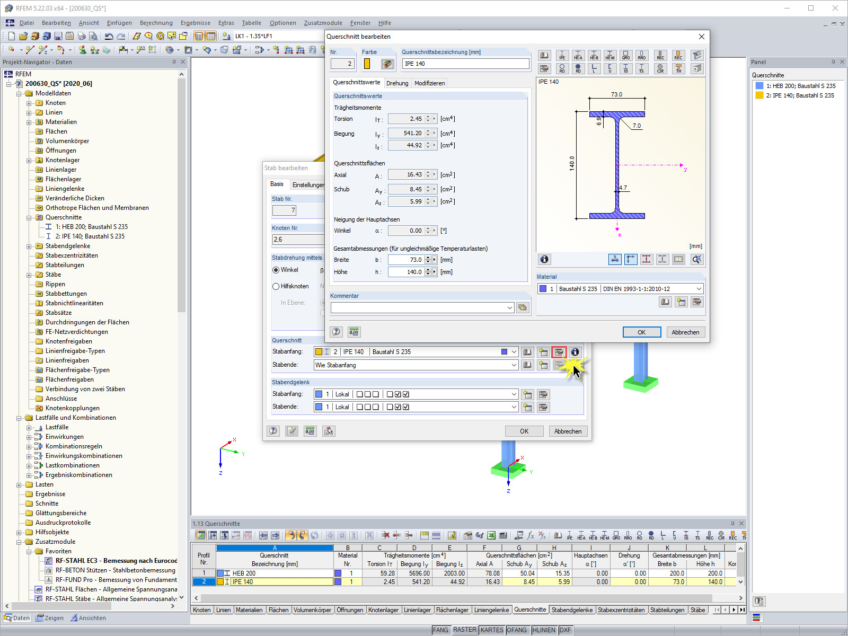
Task: Pick the RO round tube profile button
Action: tap(562, 68)
